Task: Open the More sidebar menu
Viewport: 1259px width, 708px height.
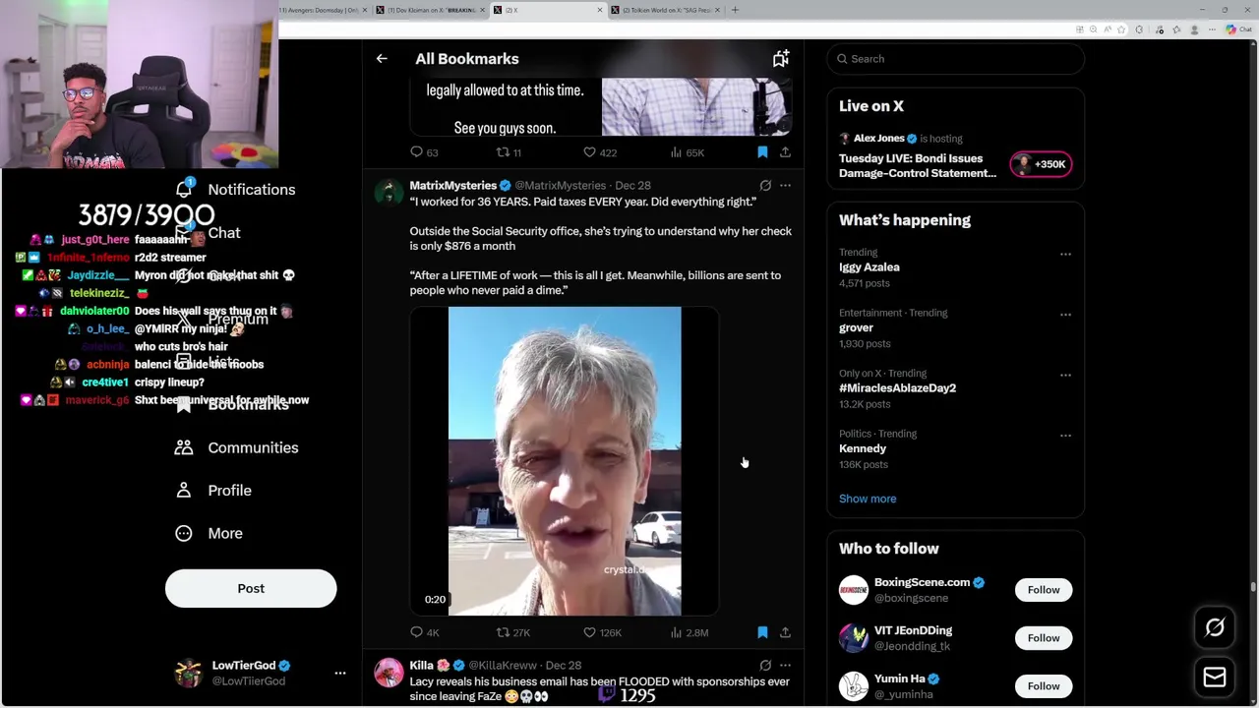Action: (209, 533)
